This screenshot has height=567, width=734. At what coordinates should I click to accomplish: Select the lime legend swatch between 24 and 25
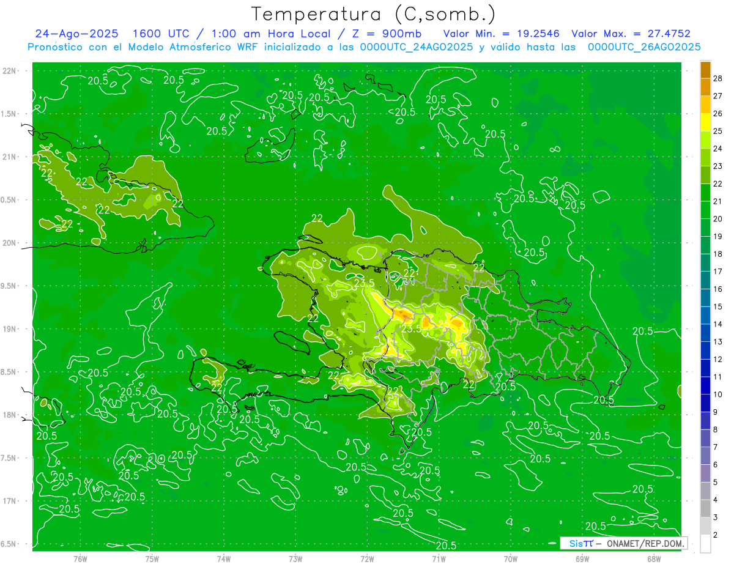(x=705, y=140)
